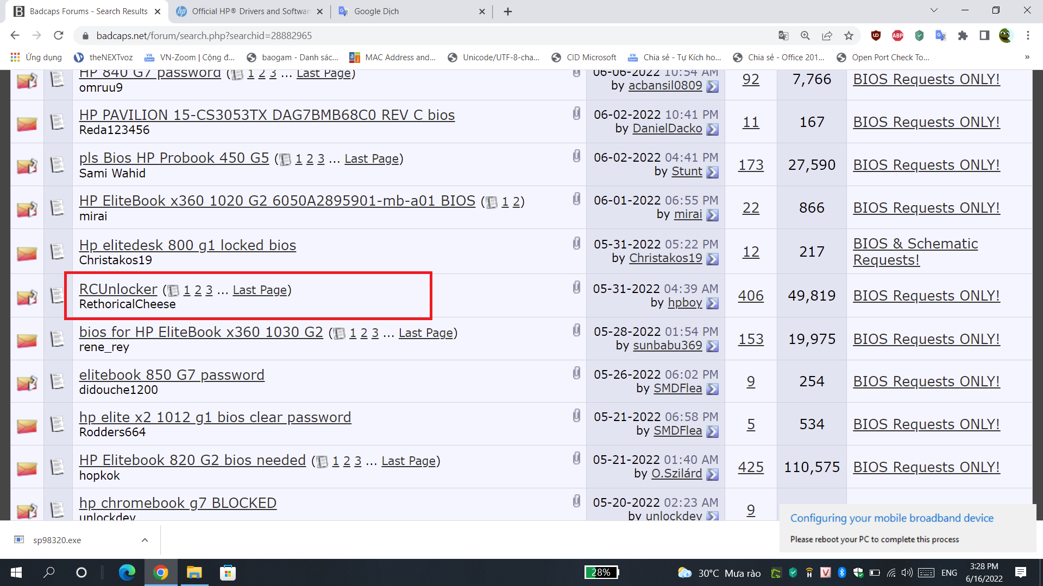Open the RCUnlocker thread link
1043x586 pixels.
pos(118,289)
